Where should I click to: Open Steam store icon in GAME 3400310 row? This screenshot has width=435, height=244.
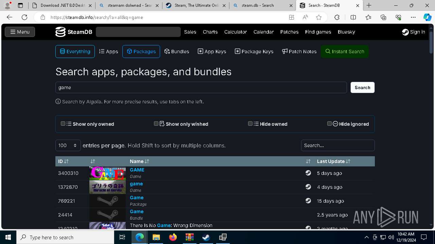[308, 173]
